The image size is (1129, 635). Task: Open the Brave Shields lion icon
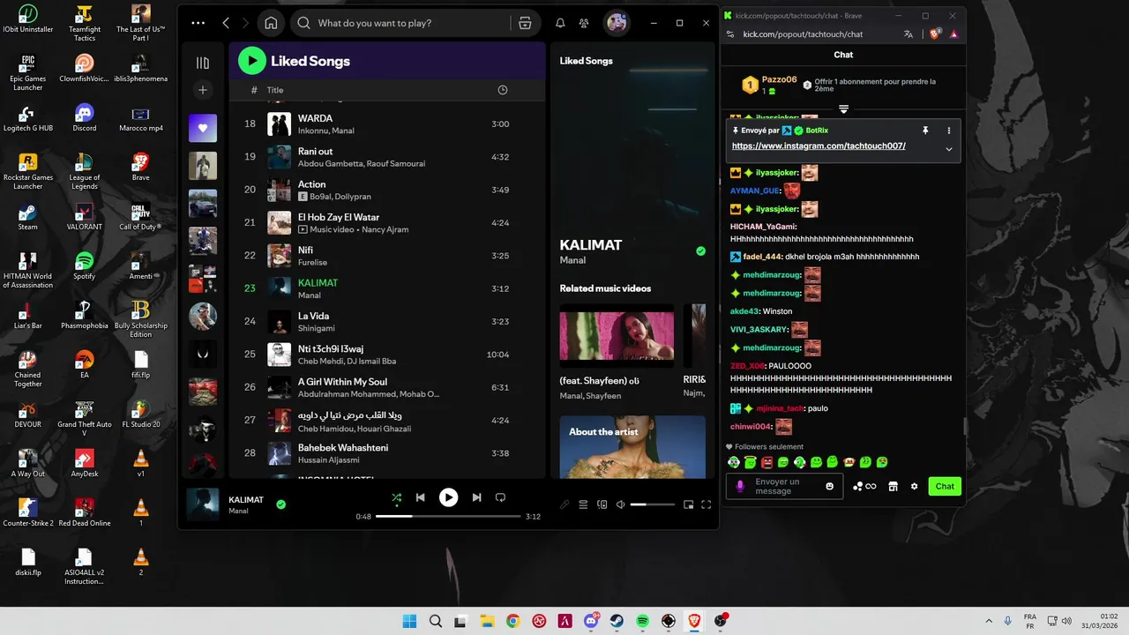click(x=935, y=34)
